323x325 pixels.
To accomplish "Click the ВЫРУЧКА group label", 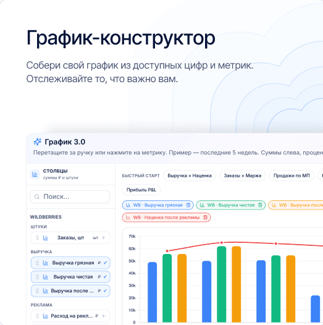I will click(41, 252).
